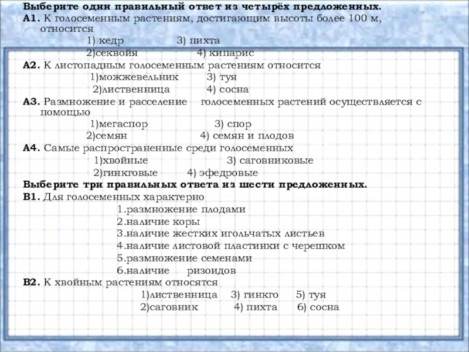Mark '5) туя' in question B2
Image resolution: width=469 pixels, height=352 pixels.
coord(311,295)
